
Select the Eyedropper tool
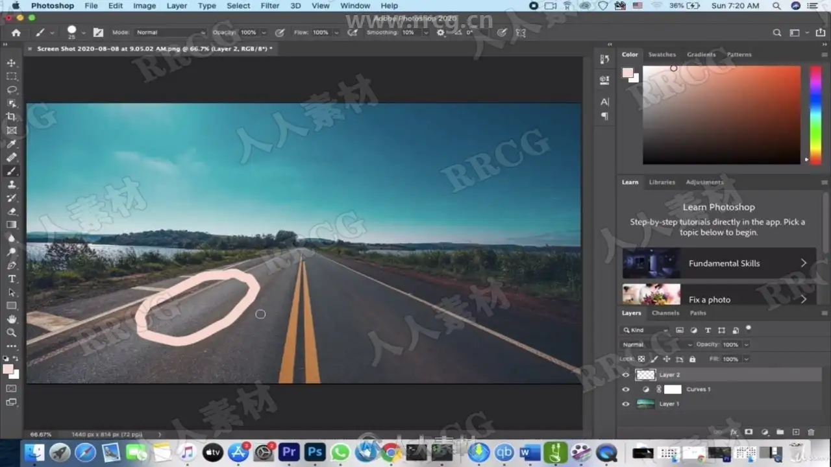pyautogui.click(x=12, y=144)
